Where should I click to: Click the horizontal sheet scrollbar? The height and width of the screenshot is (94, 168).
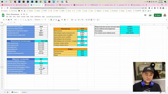click(42, 90)
